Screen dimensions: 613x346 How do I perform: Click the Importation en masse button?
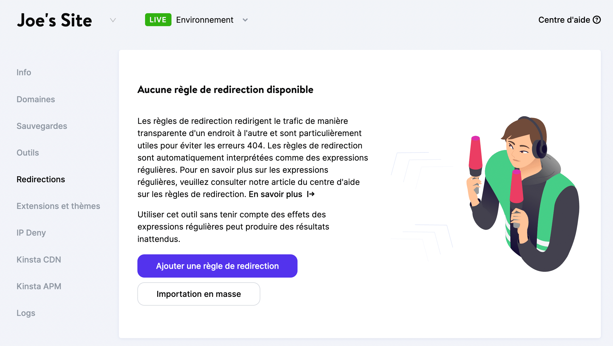[x=198, y=294]
